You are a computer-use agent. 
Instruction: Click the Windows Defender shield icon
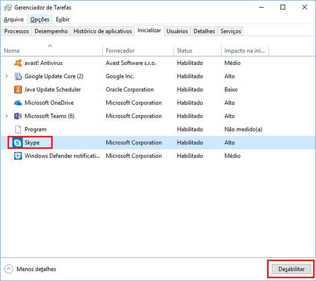18,156
